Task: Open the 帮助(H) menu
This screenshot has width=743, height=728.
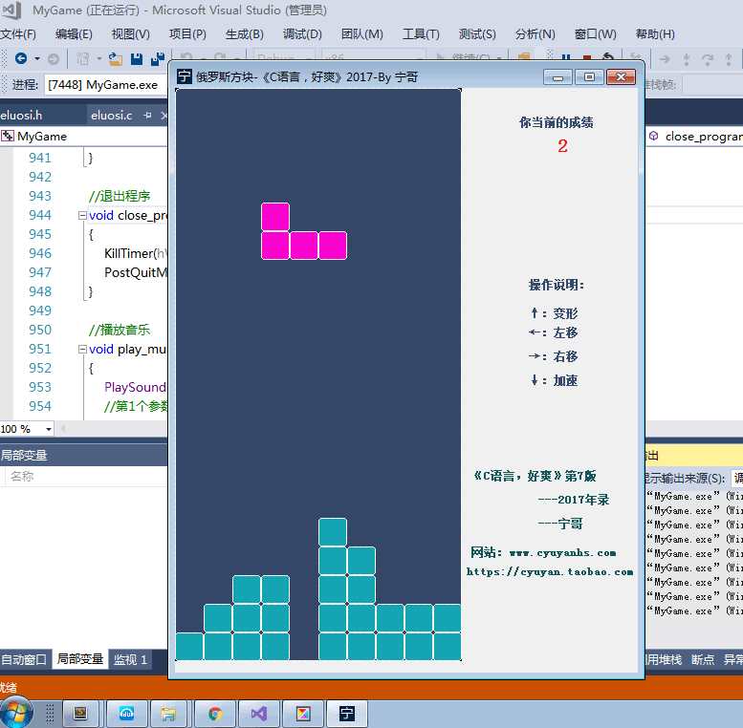Action: (x=655, y=34)
